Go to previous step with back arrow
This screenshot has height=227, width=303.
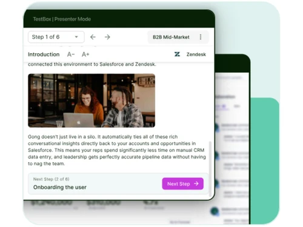tap(93, 37)
